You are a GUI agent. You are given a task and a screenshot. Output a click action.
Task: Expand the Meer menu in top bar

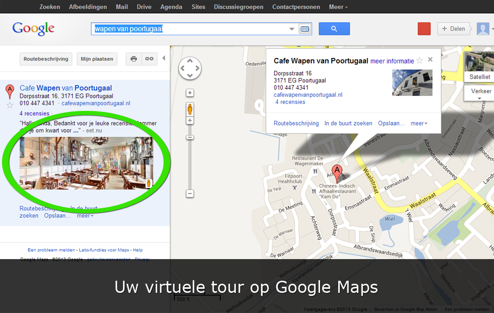click(x=338, y=7)
